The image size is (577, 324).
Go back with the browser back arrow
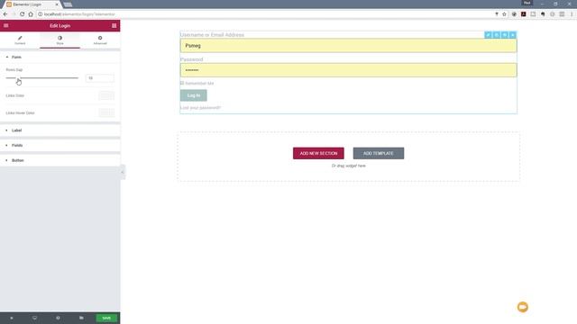[x=5, y=14]
